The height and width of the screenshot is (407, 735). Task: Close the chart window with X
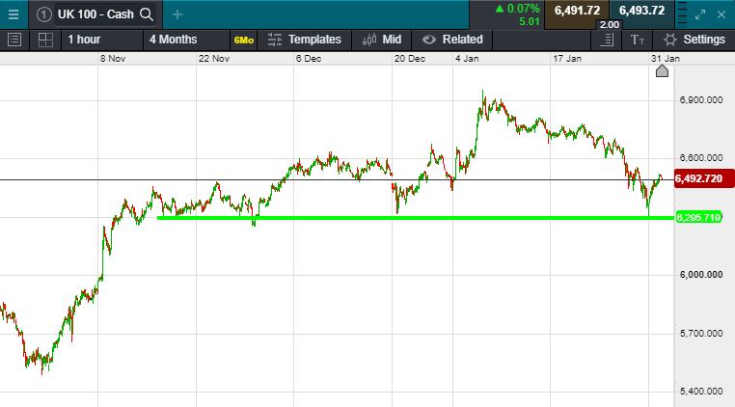(x=721, y=14)
